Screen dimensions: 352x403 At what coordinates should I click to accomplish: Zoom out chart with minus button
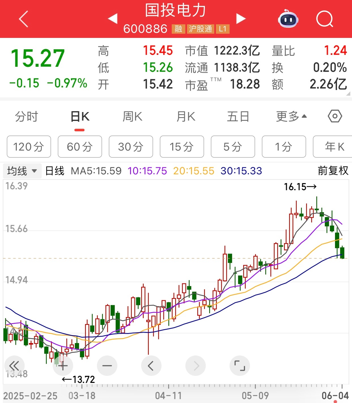[x=107, y=366]
